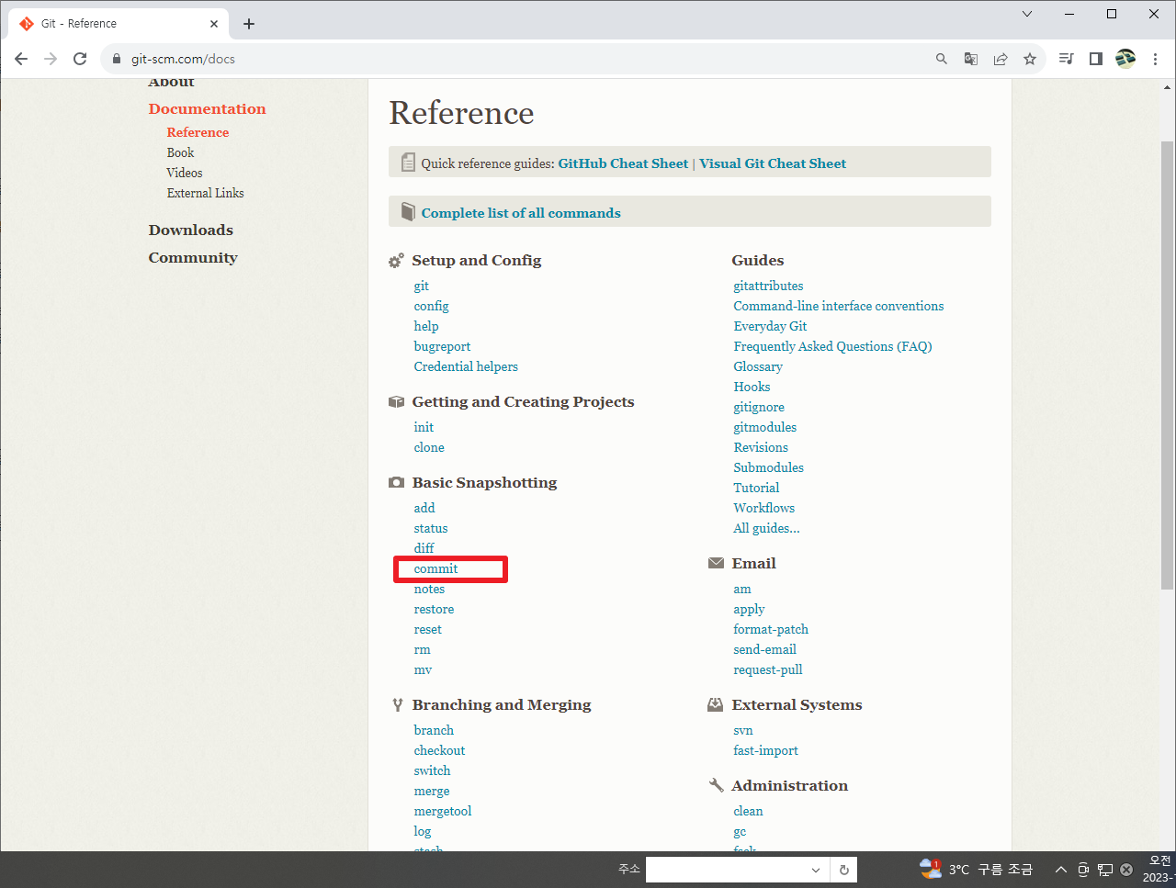This screenshot has height=888, width=1176.
Task: Open the config command reference
Action: (x=431, y=306)
